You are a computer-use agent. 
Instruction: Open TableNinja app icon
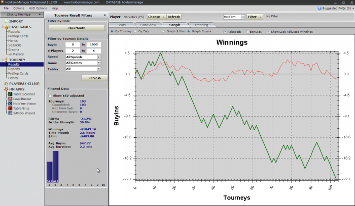click(10, 108)
